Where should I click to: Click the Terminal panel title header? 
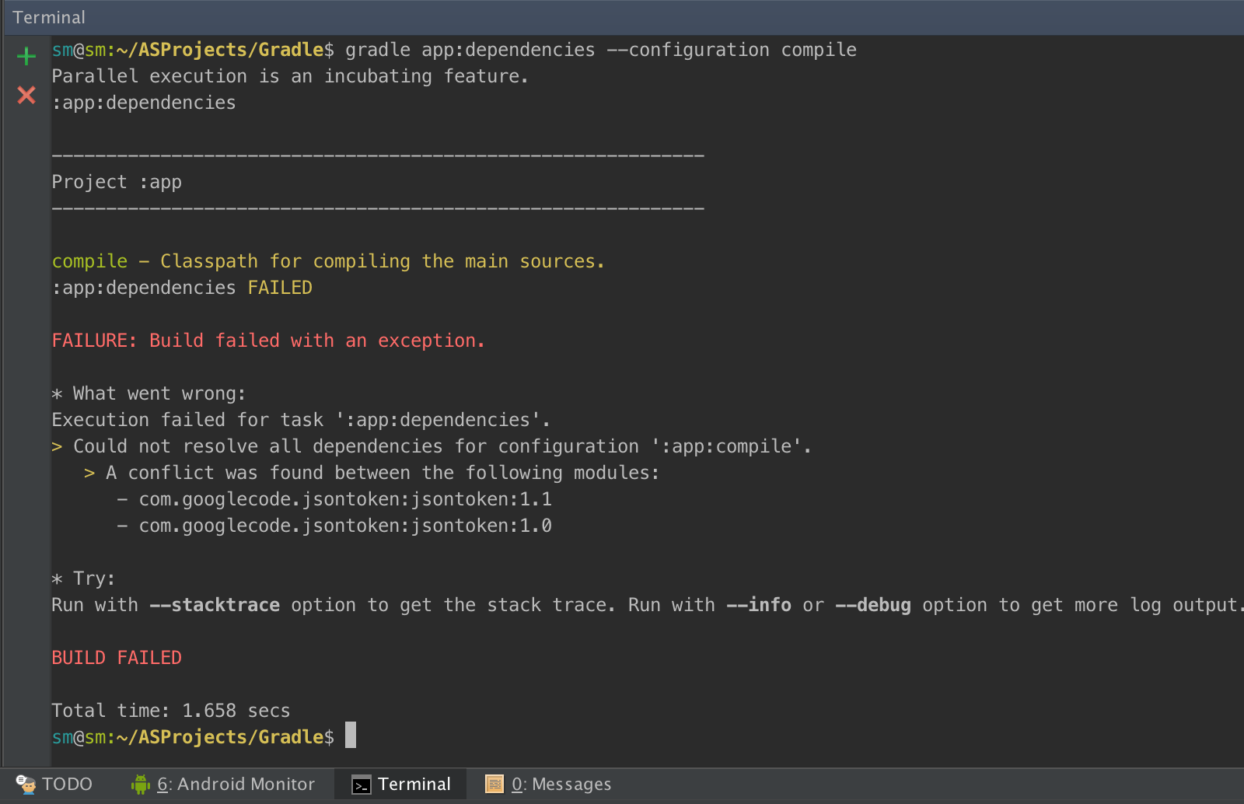49,17
